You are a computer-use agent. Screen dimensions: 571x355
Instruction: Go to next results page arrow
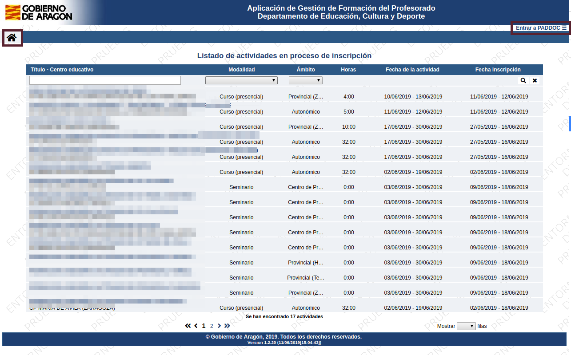coord(219,326)
